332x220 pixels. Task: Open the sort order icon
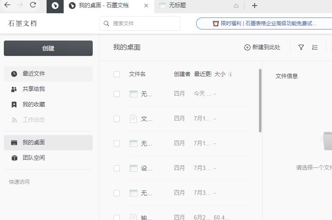pyautogui.click(x=314, y=47)
